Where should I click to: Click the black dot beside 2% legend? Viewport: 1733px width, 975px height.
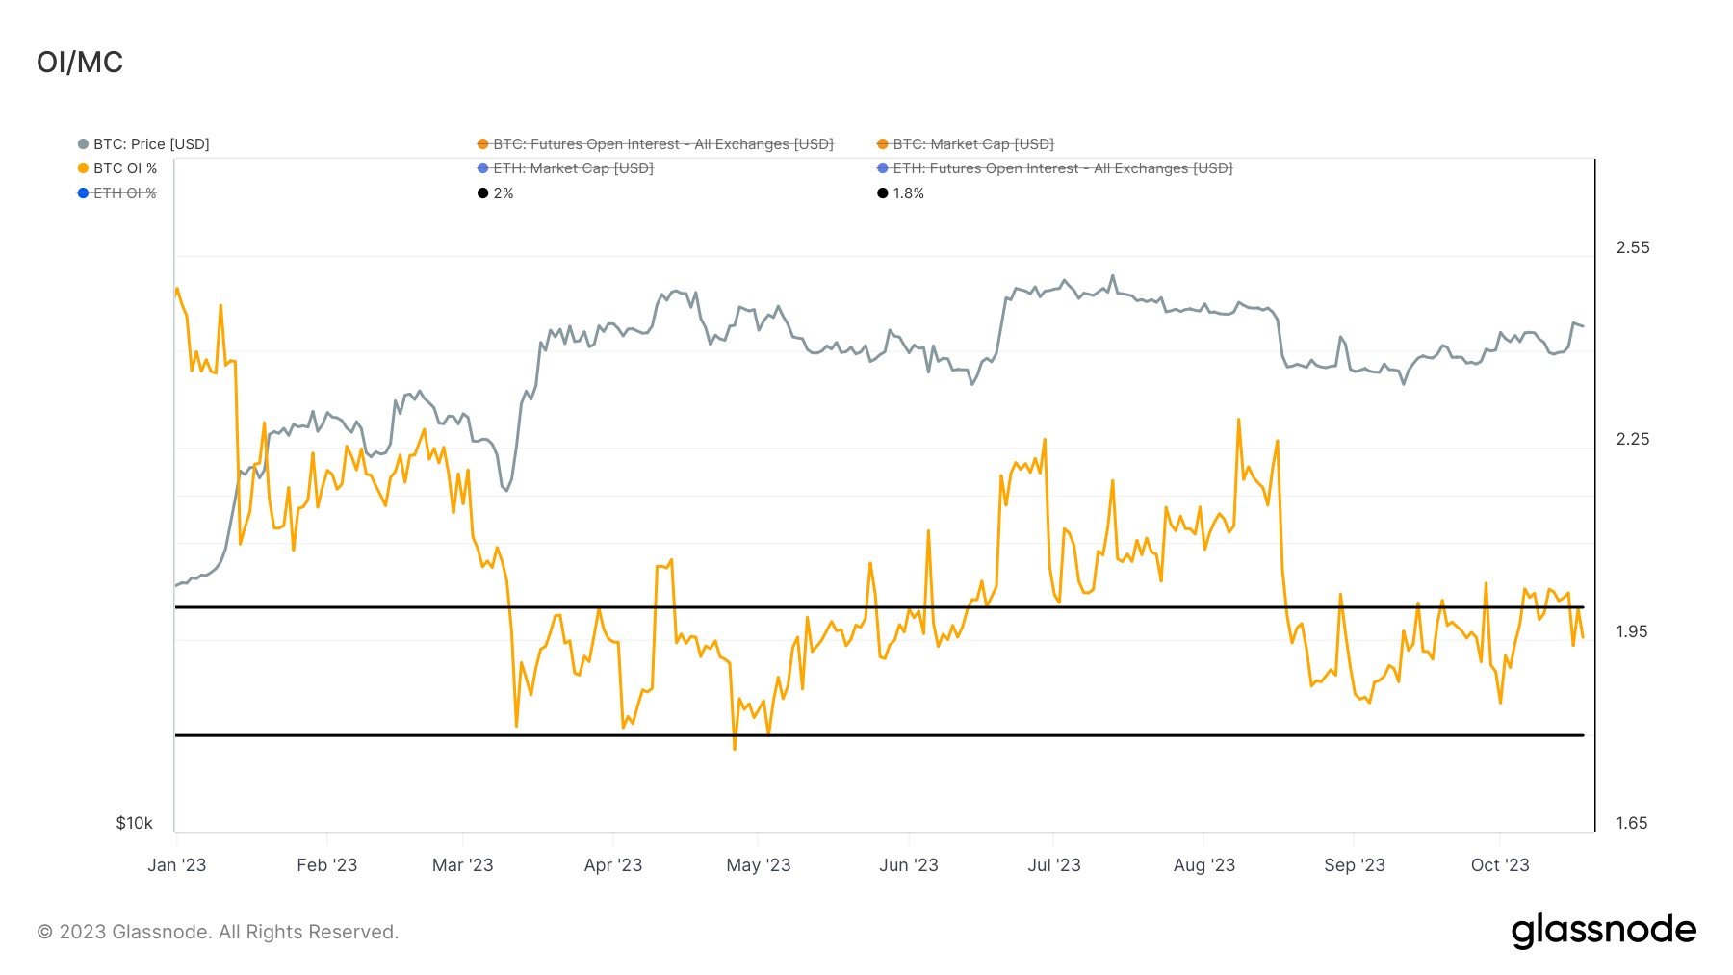click(482, 193)
